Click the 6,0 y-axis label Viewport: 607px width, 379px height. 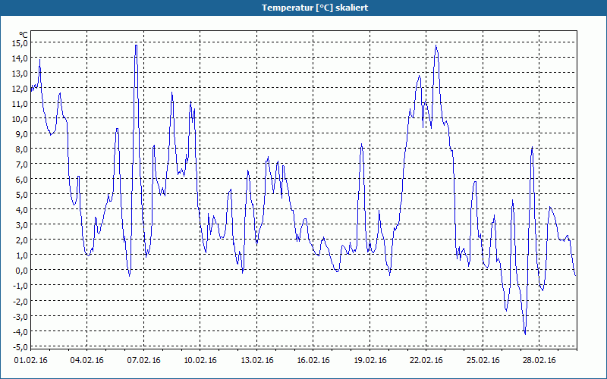21,180
